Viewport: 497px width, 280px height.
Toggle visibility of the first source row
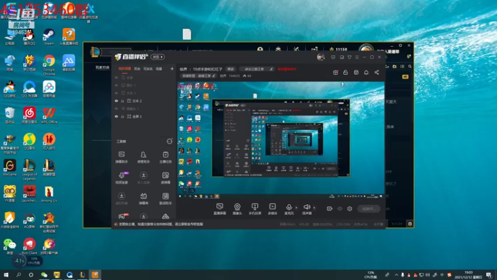116,77
